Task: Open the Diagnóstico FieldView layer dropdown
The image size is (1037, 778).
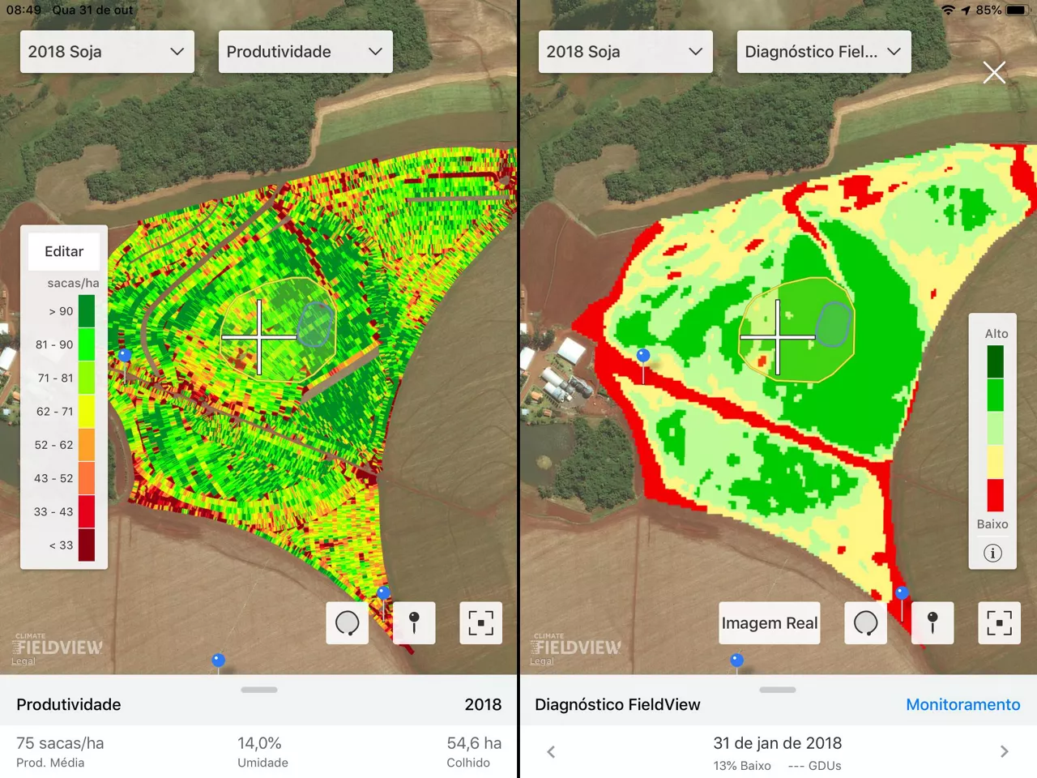Action: pos(822,51)
